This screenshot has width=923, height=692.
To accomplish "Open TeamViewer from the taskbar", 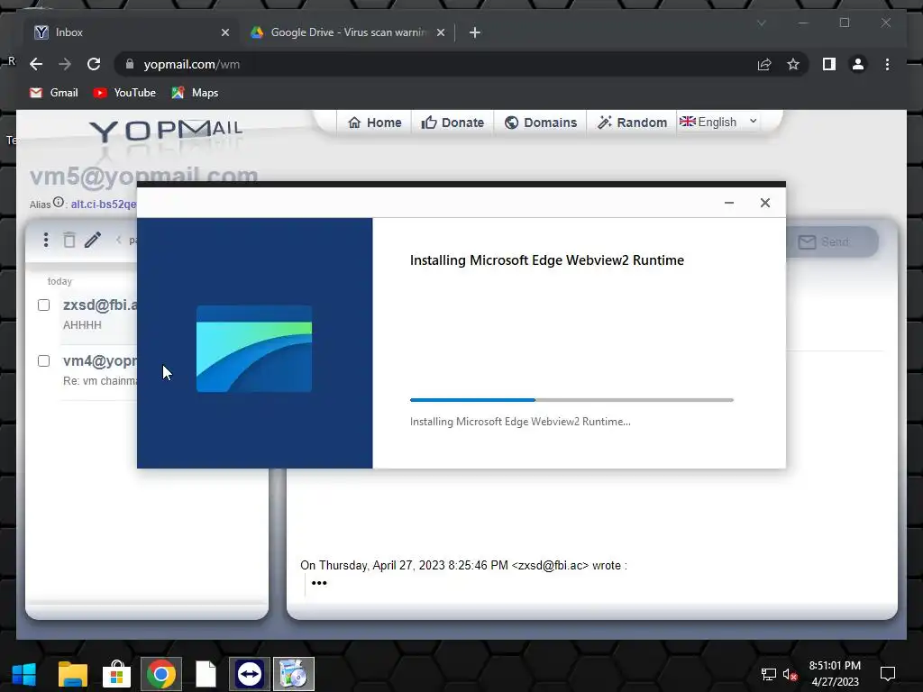I will (x=250, y=674).
